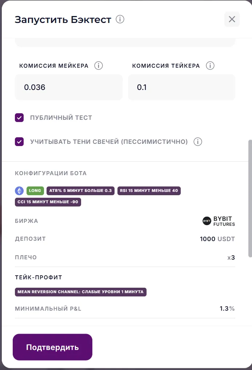Open the info tooltip beside Запустить Бэктест title
Screen dimensions: 252x370
(120, 20)
